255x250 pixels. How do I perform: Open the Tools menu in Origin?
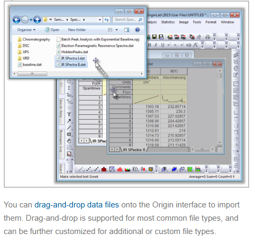click(197, 22)
